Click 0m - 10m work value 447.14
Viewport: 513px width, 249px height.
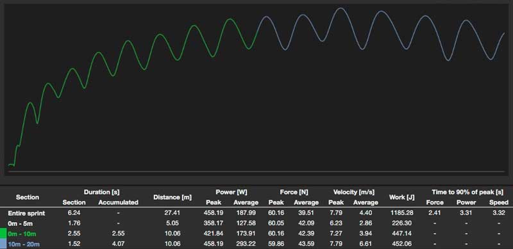click(x=402, y=234)
